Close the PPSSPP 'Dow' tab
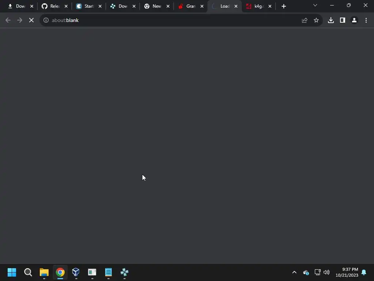Image resolution: width=374 pixels, height=281 pixels. tap(134, 7)
